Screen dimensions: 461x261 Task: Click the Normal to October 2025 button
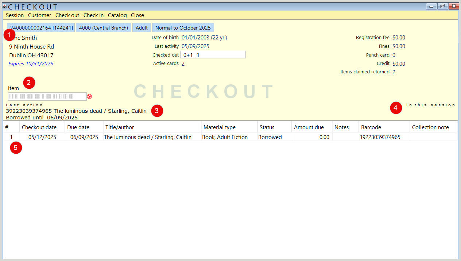[x=183, y=28]
